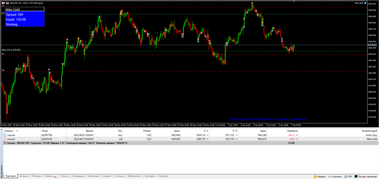Click the 2022.06.03 10:00:01 time cell
Screen dimensions: 379x179
[x=84, y=135]
